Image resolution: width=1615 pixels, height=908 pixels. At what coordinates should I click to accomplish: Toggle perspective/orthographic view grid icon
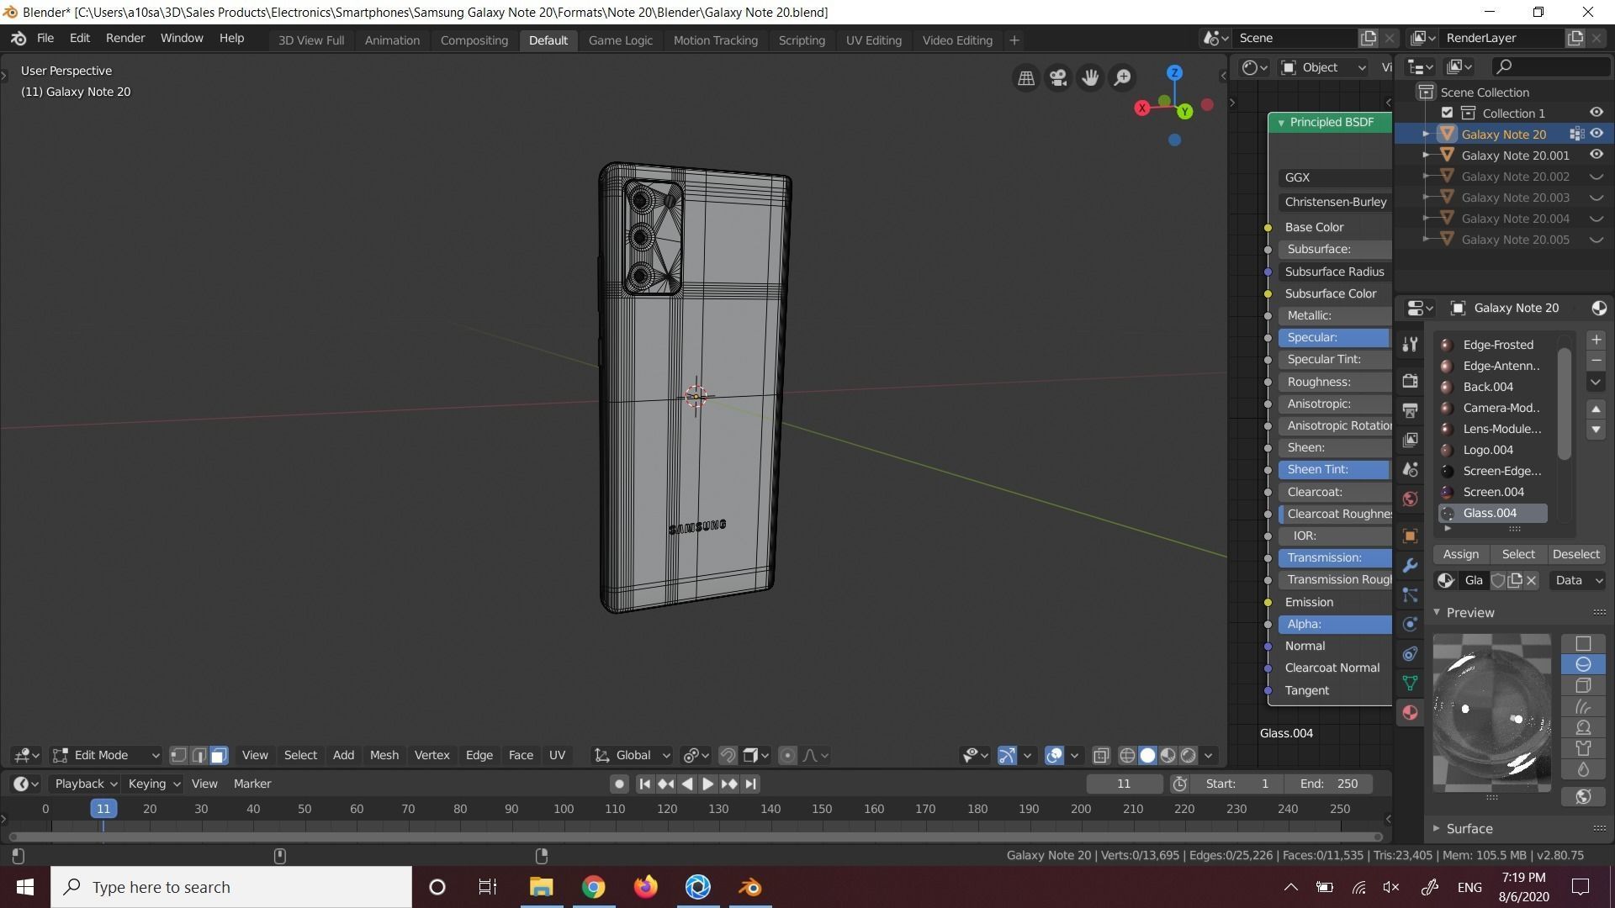click(x=1025, y=78)
